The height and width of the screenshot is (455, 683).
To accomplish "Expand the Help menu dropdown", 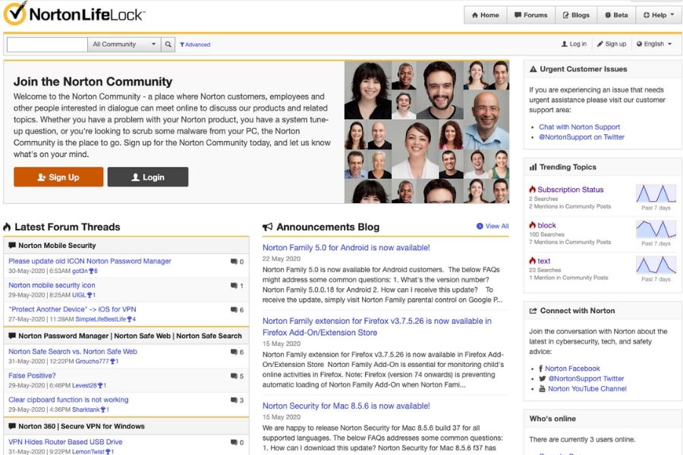I will pos(659,15).
